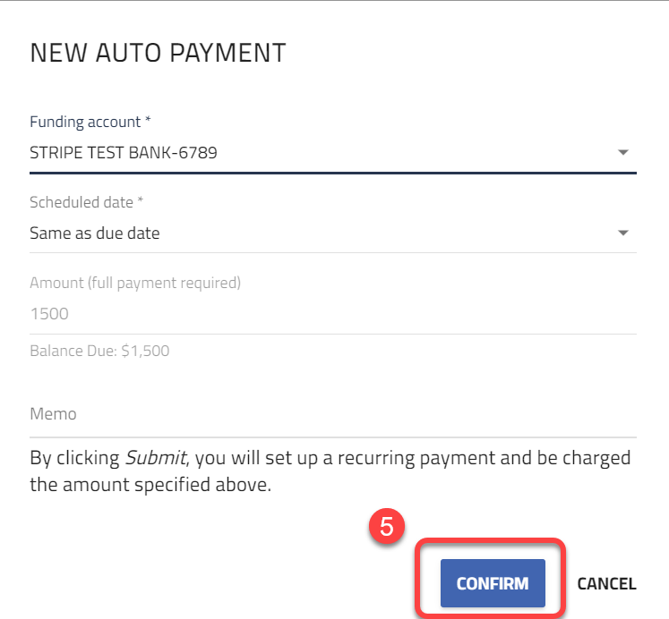Viewport: 669px width, 619px height.
Task: Click the 'Same as due date' selection
Action: pyautogui.click(x=95, y=233)
